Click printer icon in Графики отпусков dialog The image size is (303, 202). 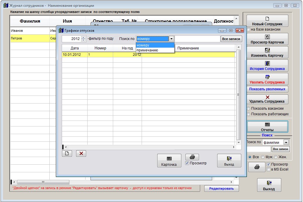(192, 157)
